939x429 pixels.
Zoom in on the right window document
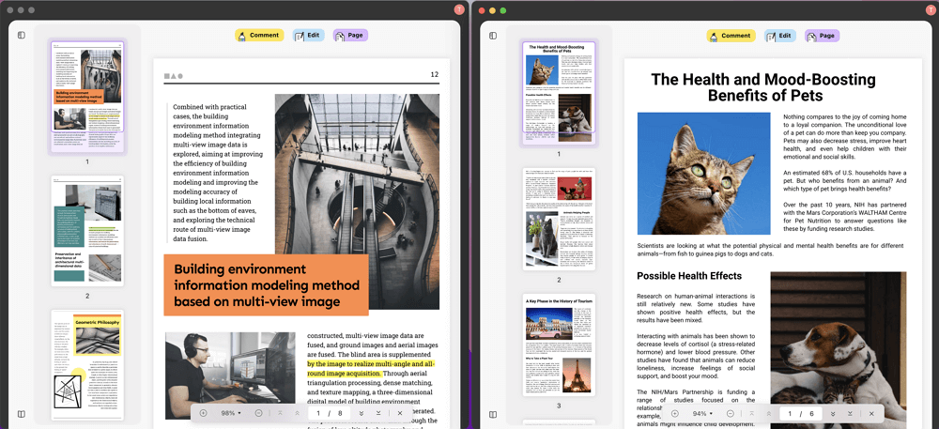pos(675,413)
